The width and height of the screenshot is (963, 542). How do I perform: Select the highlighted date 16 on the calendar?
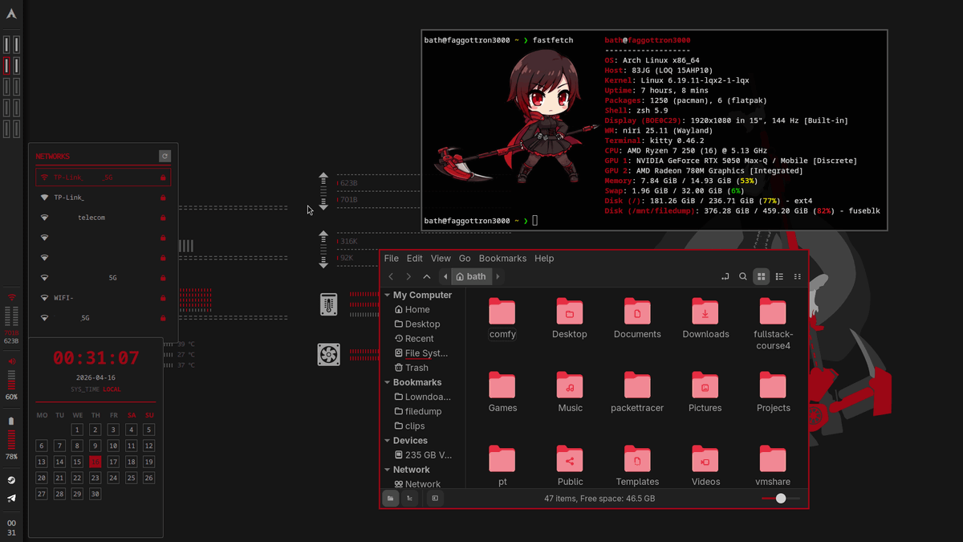(x=95, y=462)
